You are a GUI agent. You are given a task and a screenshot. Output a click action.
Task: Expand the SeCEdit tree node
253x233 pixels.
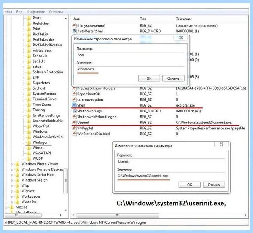(24, 62)
